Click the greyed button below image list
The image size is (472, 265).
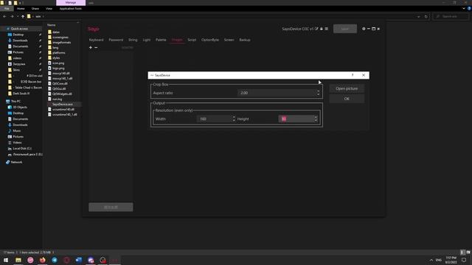coord(111,207)
